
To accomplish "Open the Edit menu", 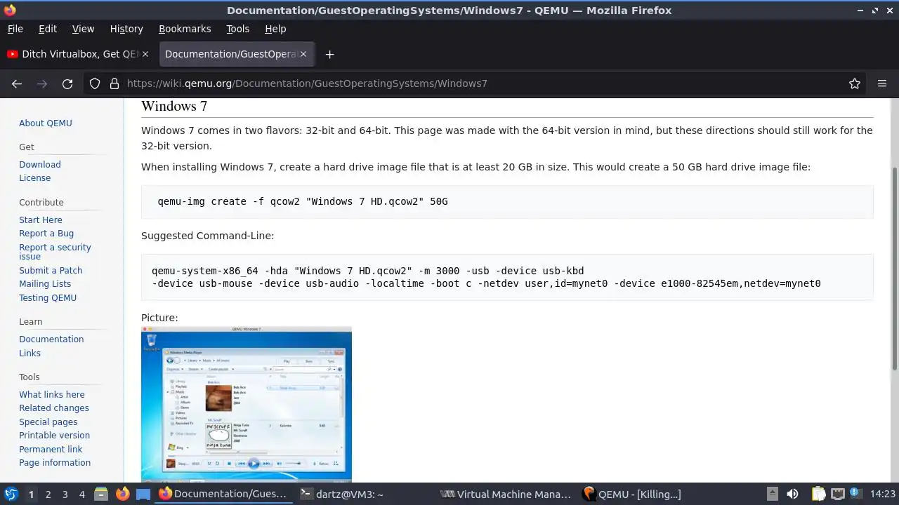I will pyautogui.click(x=48, y=29).
